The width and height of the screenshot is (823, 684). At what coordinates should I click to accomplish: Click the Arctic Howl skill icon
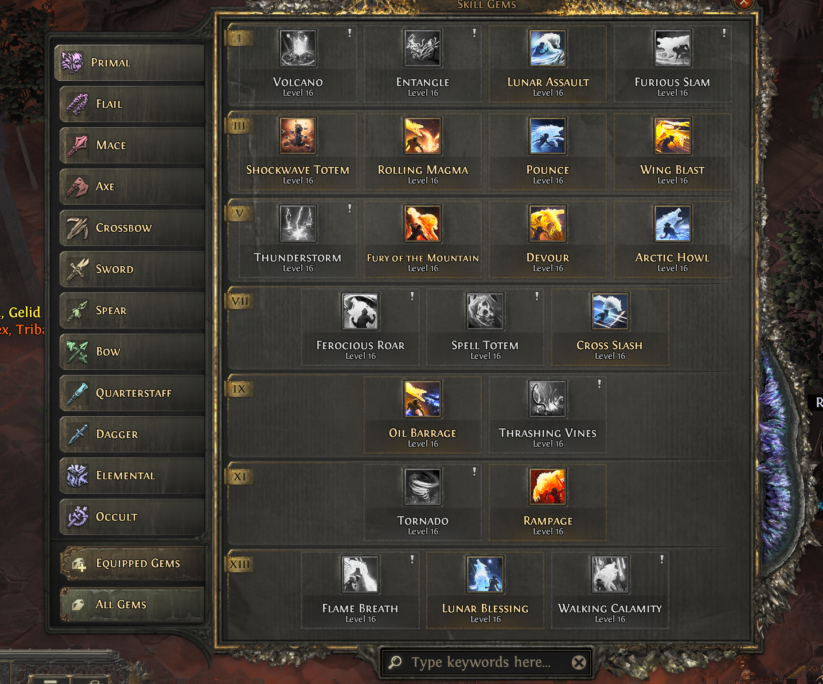coord(673,224)
